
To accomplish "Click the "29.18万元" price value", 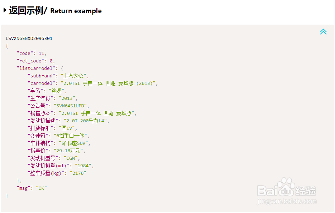I will coord(68,151).
